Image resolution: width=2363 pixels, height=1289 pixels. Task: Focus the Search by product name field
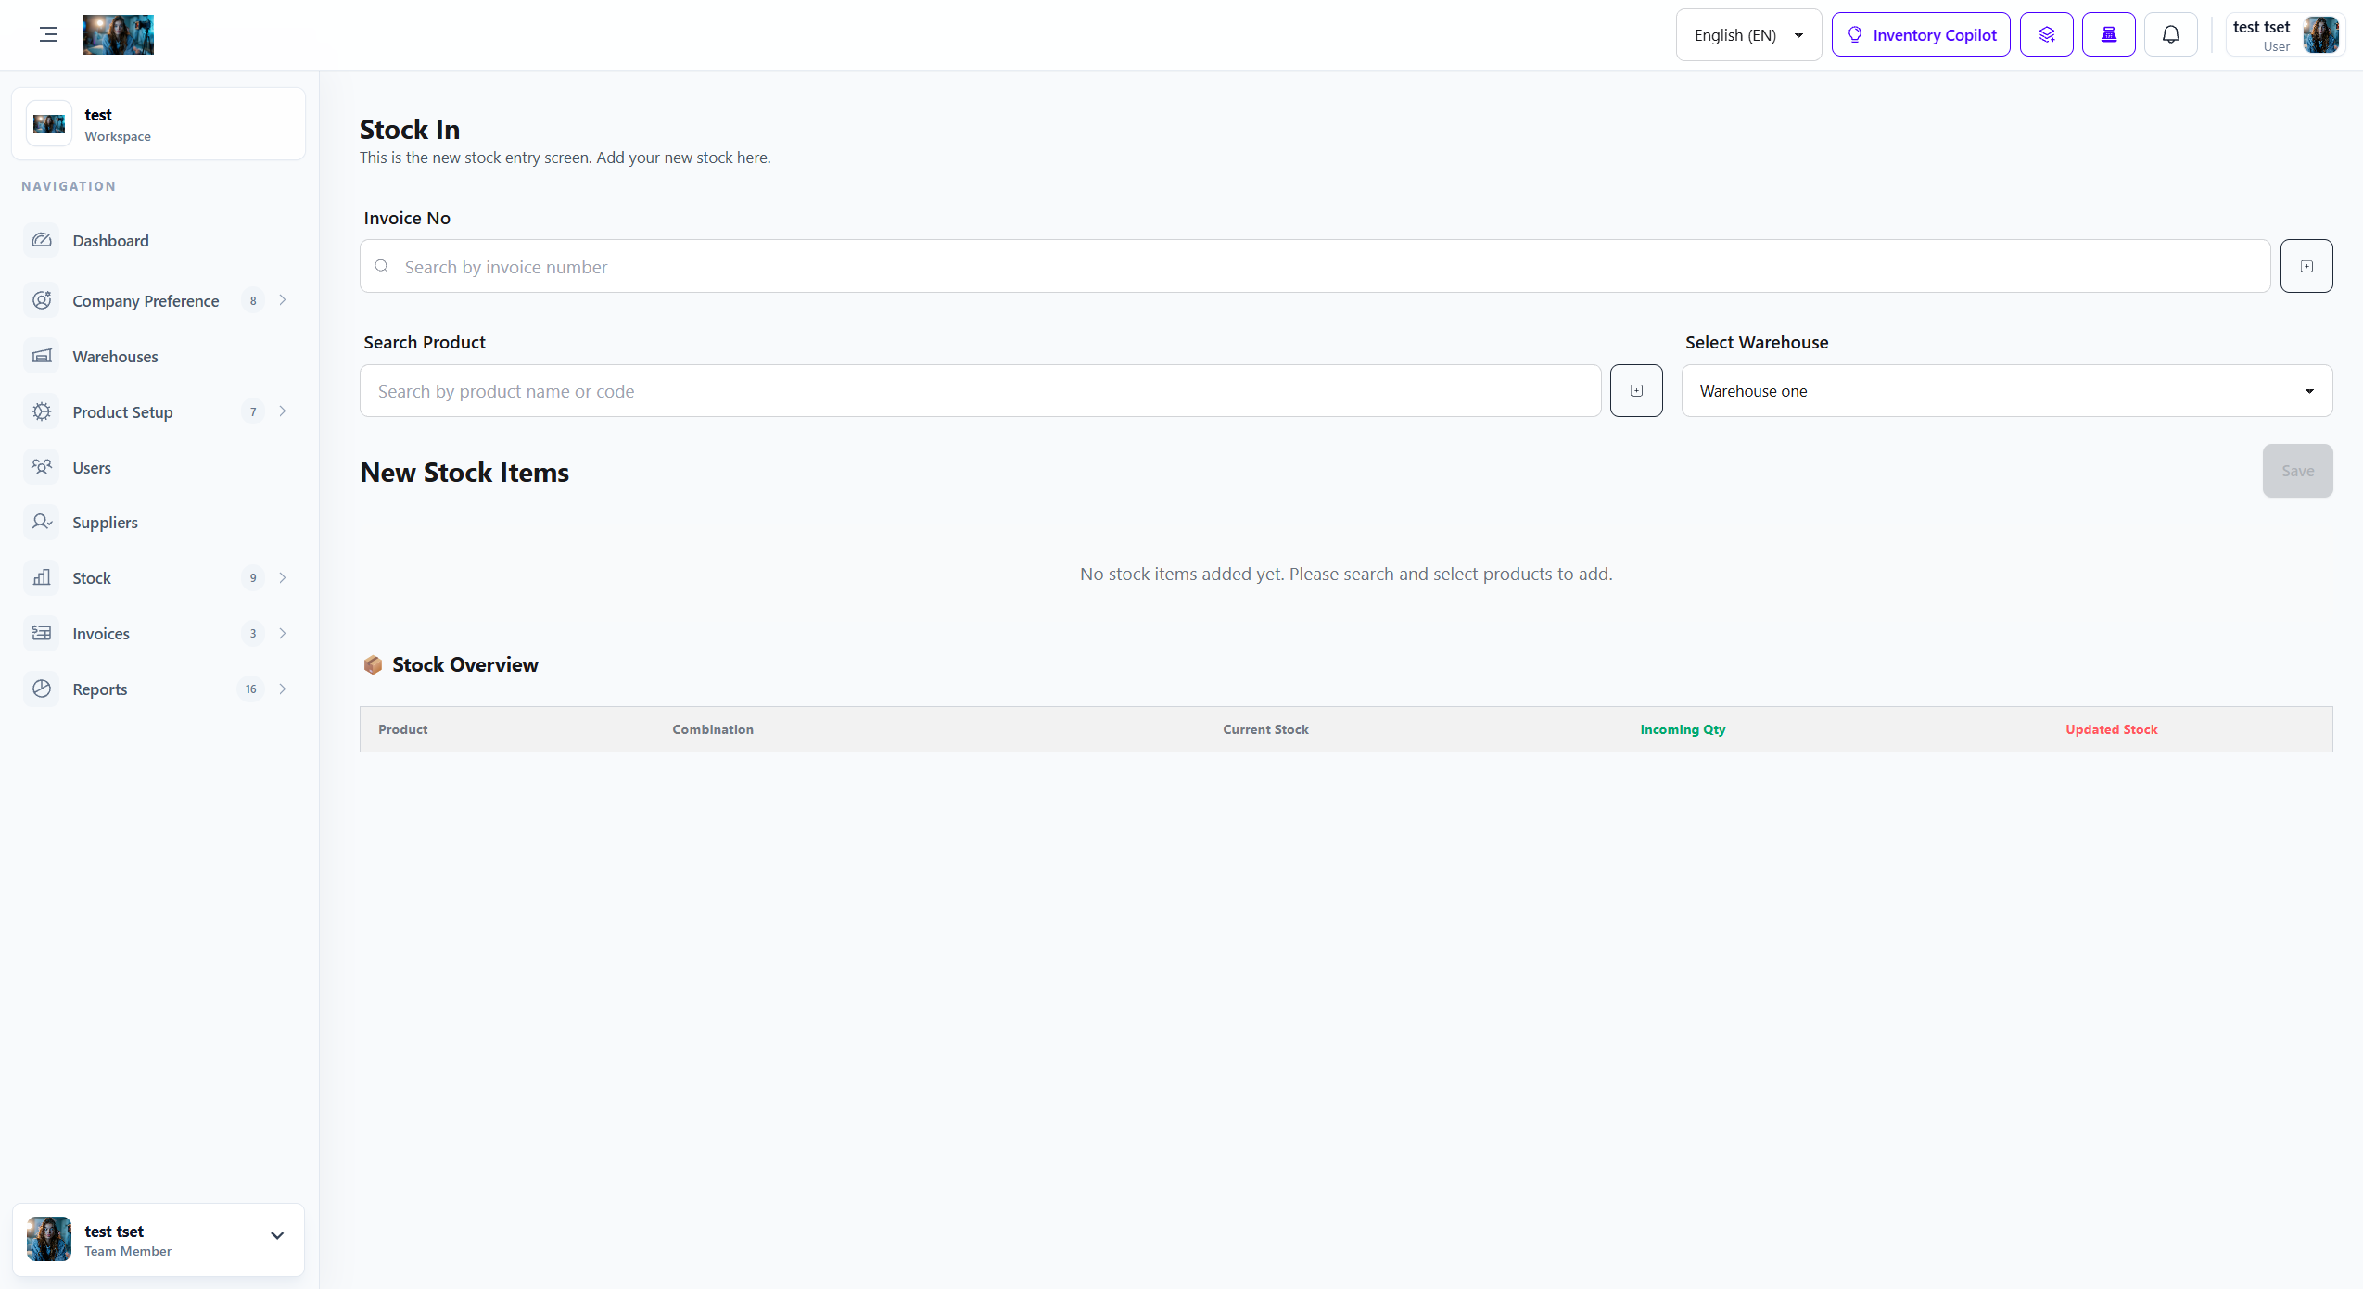[x=980, y=391]
